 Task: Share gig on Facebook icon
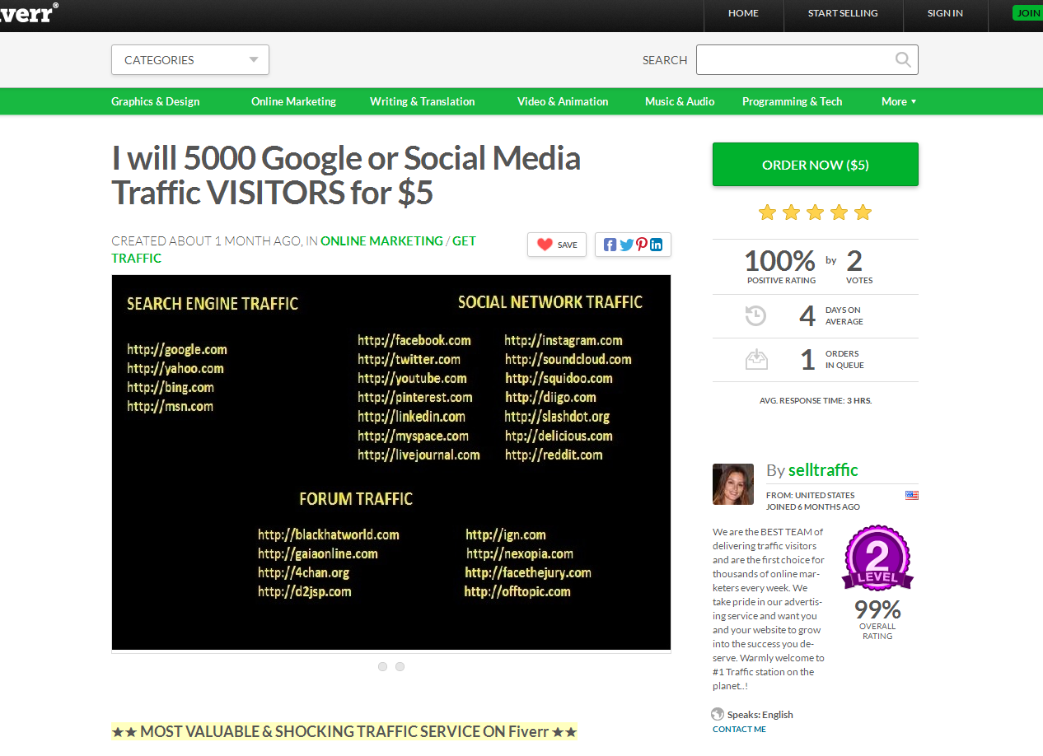(x=610, y=245)
